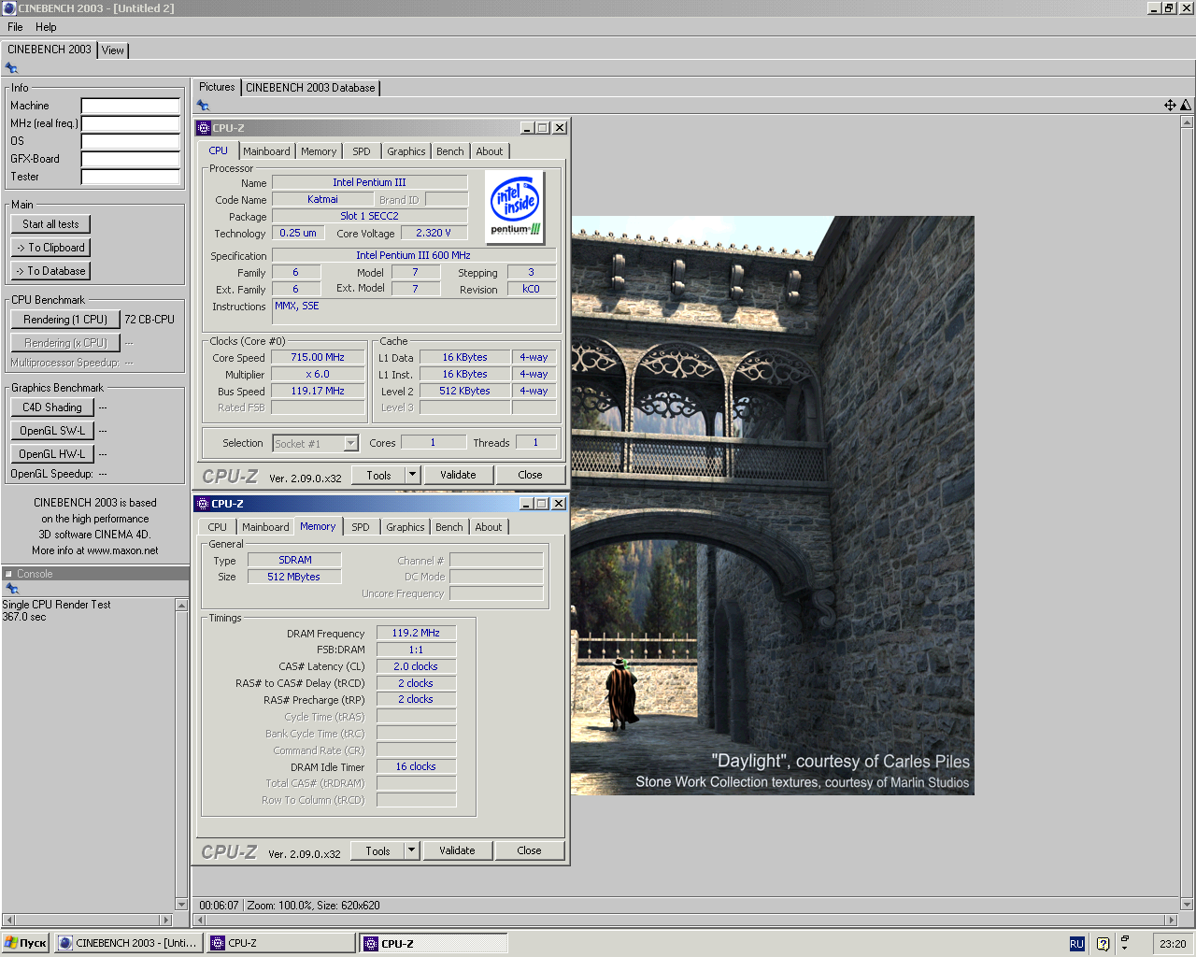Click Tools button in lower CPU-Z window
The image size is (1196, 957).
tap(377, 851)
